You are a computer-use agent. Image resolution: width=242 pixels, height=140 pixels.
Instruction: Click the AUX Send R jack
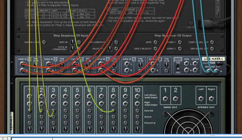pyautogui.click(x=187, y=70)
